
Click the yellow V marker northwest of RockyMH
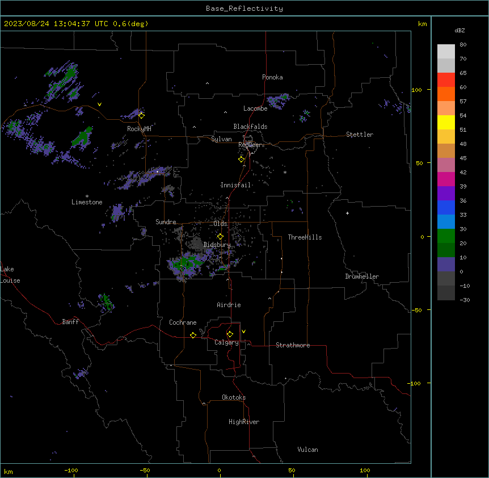tap(99, 104)
